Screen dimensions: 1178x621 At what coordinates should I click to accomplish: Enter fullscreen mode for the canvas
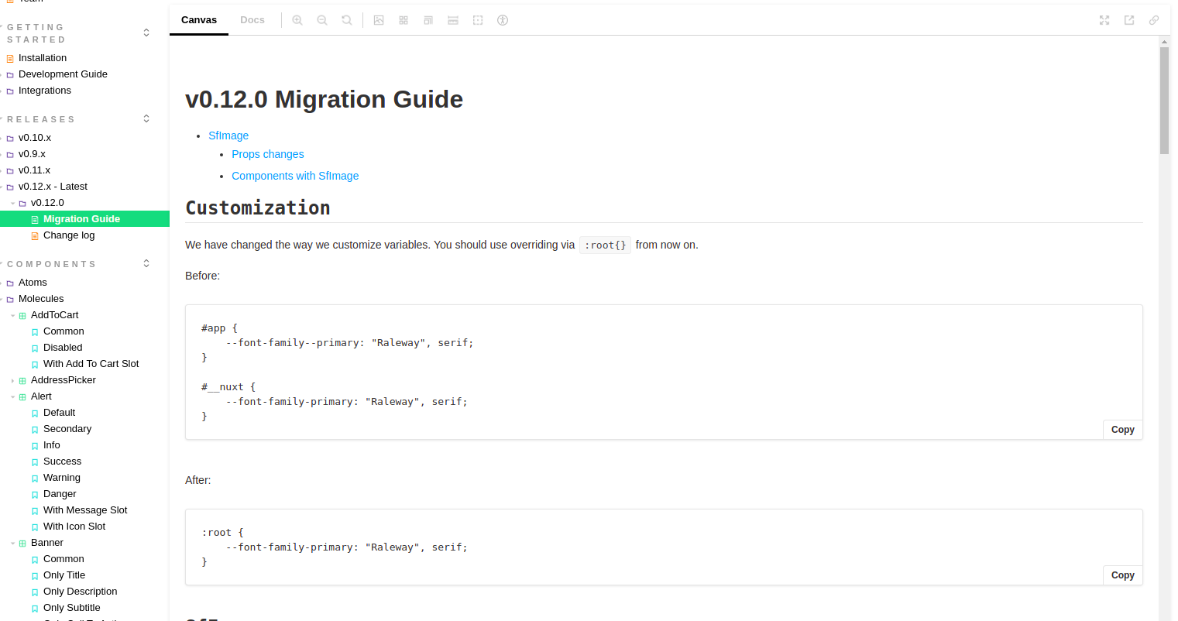pyautogui.click(x=1104, y=20)
